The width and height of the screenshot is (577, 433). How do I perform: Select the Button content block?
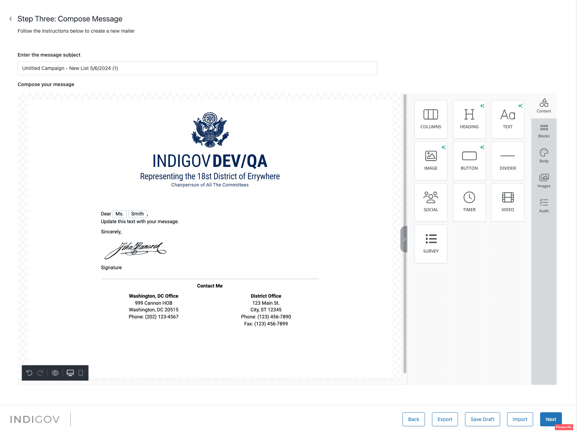(469, 161)
